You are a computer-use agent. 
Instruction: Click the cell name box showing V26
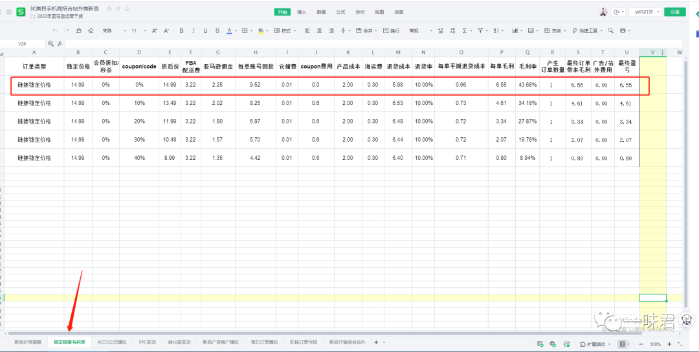(23, 43)
